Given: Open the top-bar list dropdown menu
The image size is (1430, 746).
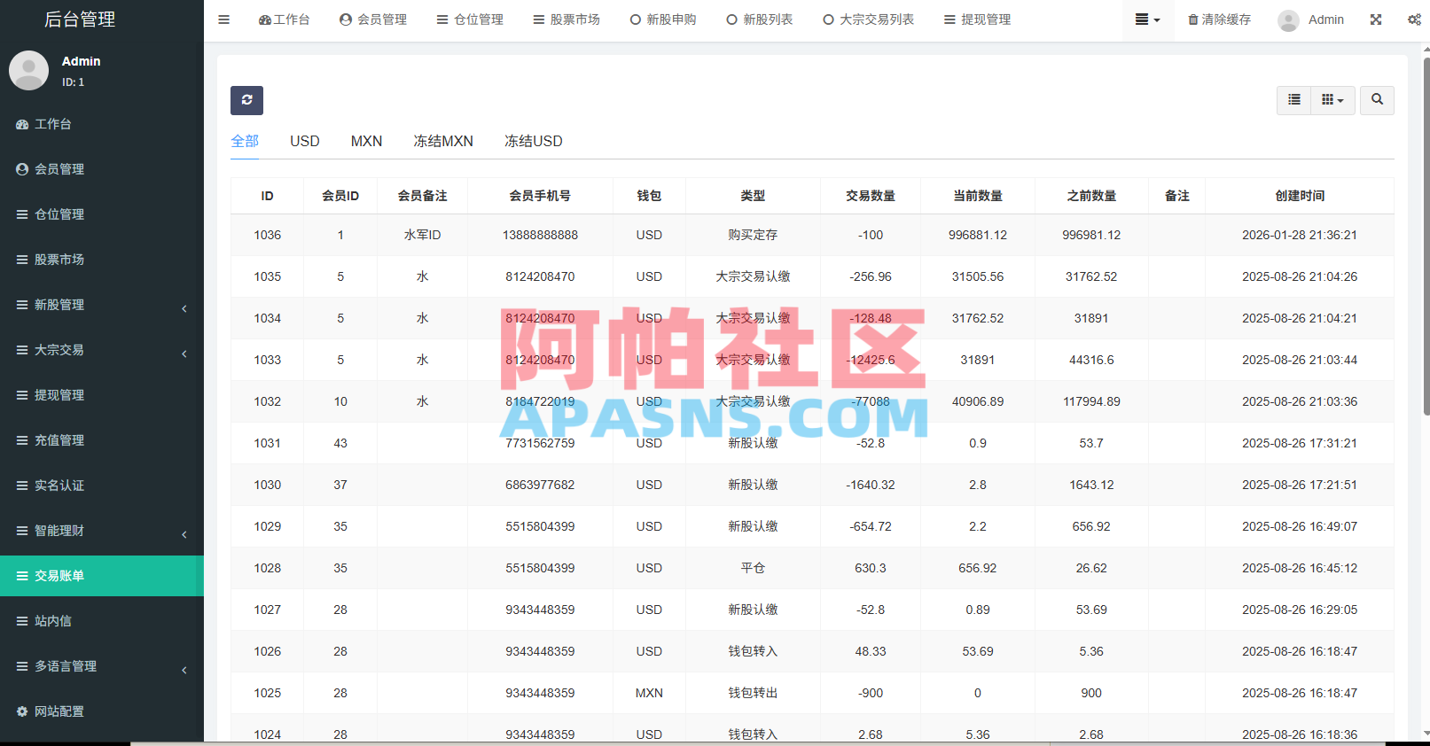Looking at the screenshot, I should [x=1147, y=19].
